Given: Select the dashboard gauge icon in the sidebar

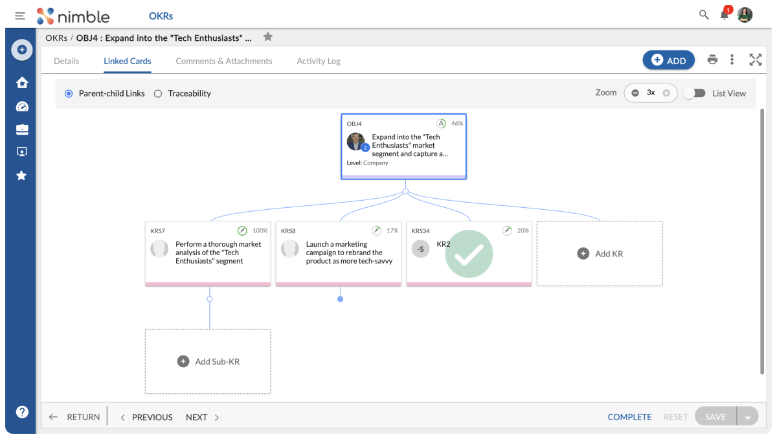Looking at the screenshot, I should 21,106.
